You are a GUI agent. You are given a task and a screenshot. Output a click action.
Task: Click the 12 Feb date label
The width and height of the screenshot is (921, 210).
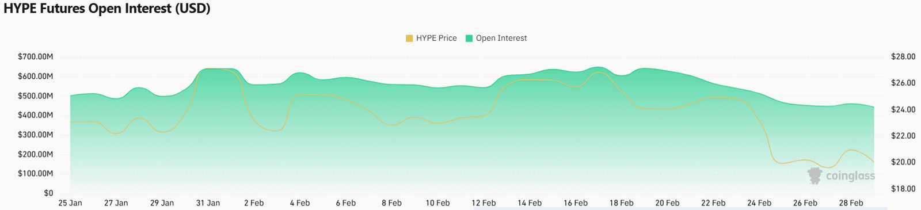click(484, 203)
